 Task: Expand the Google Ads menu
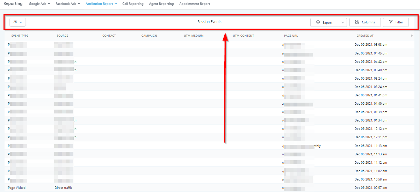pos(39,4)
